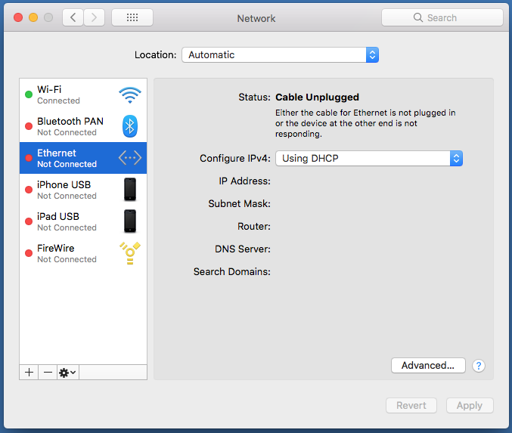Show all preferences grid button

(132, 17)
